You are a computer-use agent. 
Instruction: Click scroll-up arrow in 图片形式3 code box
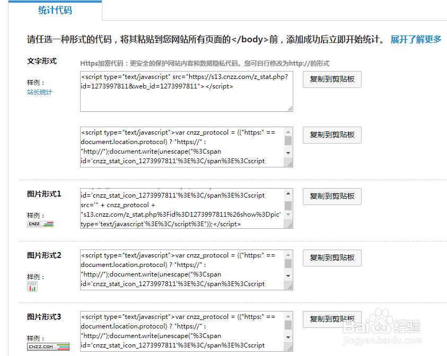click(x=288, y=316)
